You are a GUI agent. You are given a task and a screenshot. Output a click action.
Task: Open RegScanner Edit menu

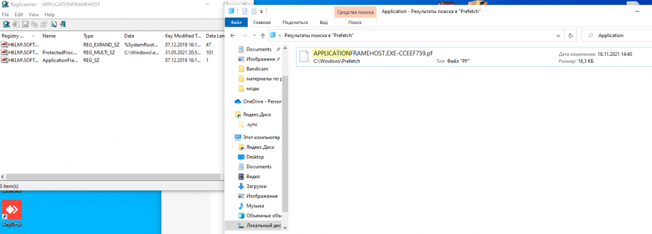(19, 14)
